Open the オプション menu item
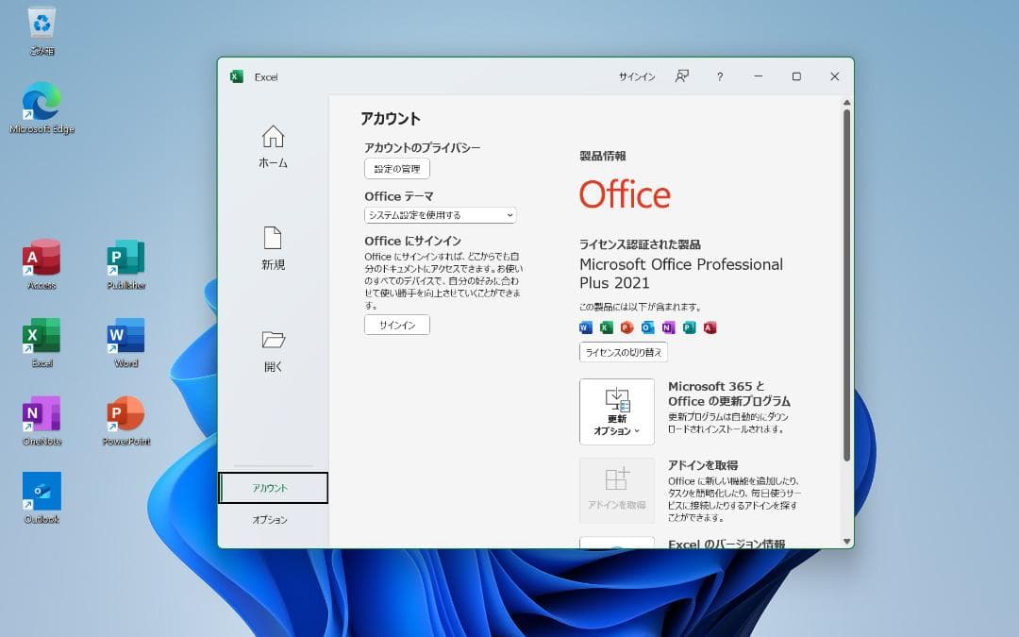Viewport: 1019px width, 637px height. [x=273, y=518]
